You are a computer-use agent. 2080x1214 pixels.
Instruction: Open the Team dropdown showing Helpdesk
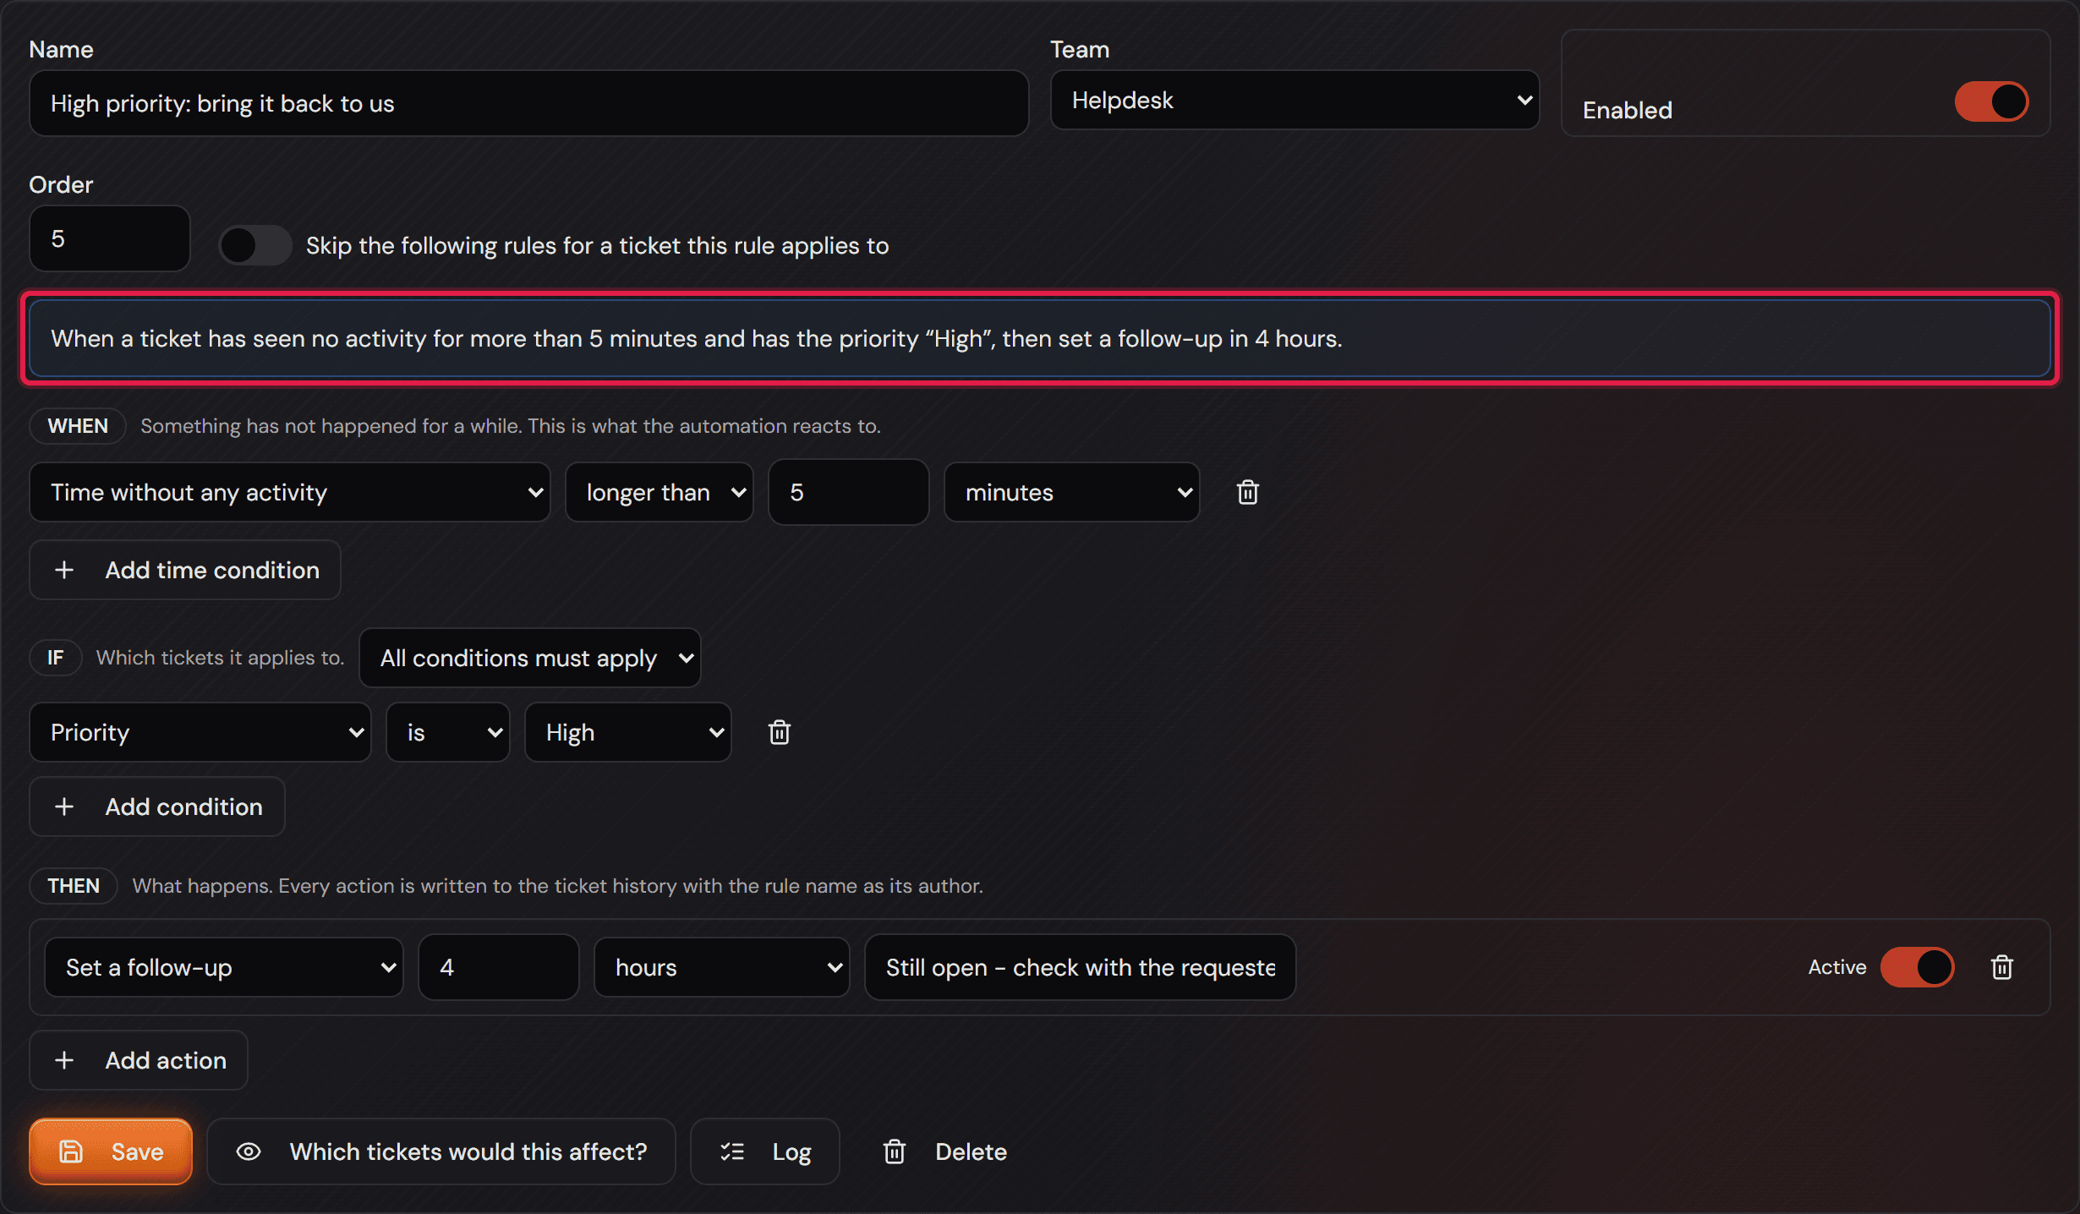click(x=1294, y=100)
